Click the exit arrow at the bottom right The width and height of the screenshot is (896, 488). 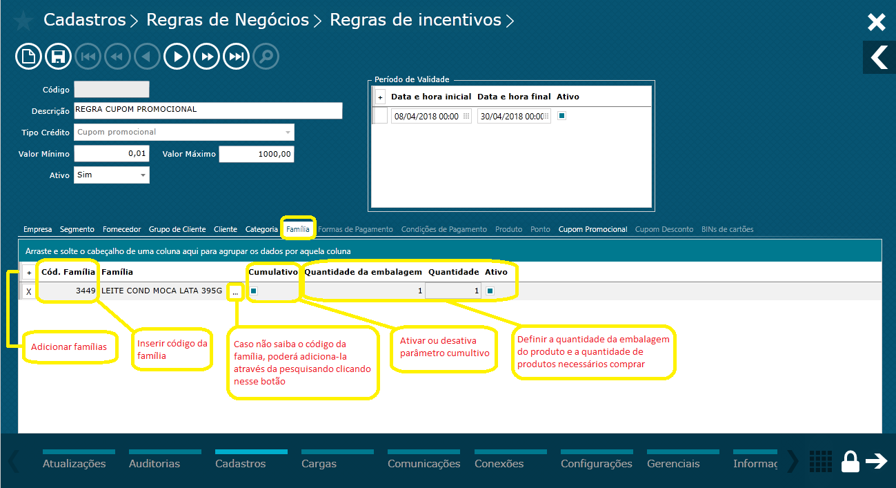877,461
